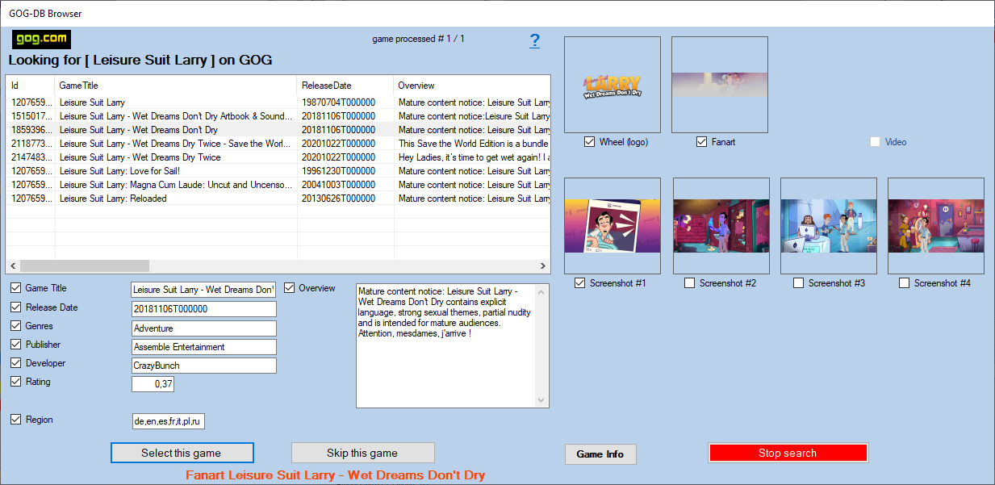
Task: Sort list by ReleaseDate column header
Action: [x=345, y=86]
